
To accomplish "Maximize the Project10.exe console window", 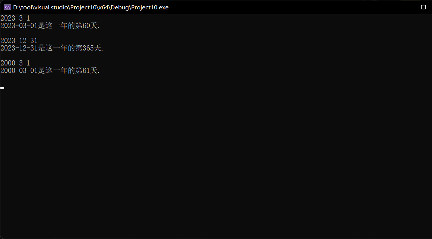I will click(x=423, y=7).
